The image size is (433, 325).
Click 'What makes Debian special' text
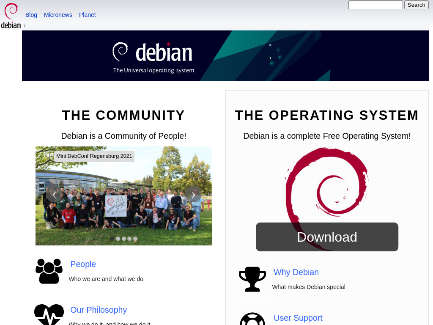[x=309, y=287]
